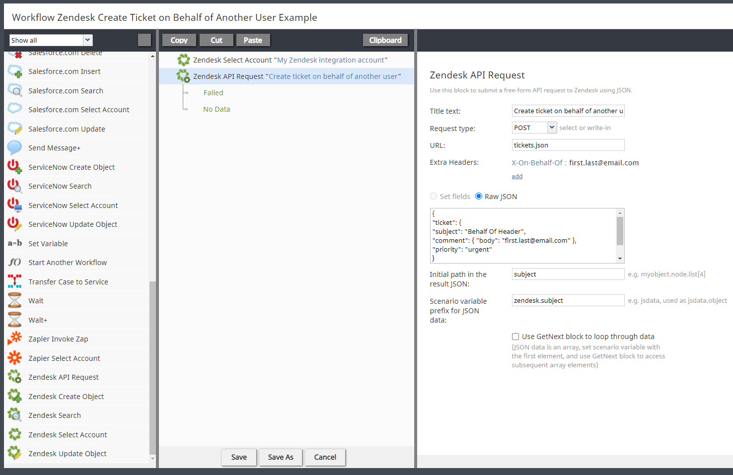Click the JSON text area scrollbar thumb
Screen dimensions: 733x475
620,231
